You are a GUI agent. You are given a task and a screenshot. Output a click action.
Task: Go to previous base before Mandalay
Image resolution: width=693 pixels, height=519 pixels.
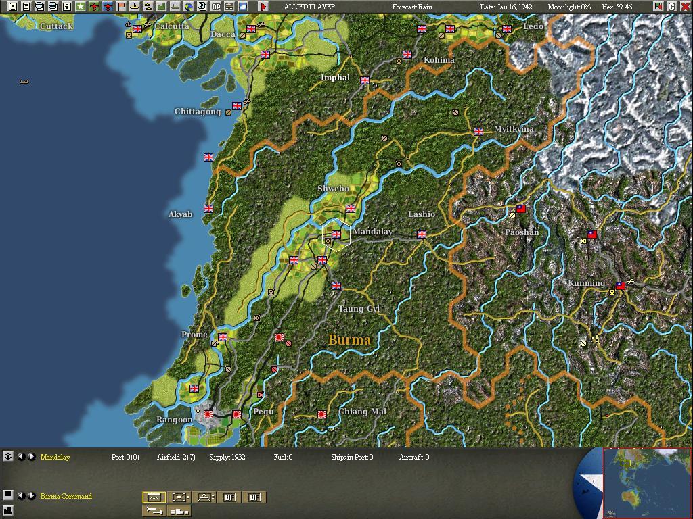pos(21,457)
